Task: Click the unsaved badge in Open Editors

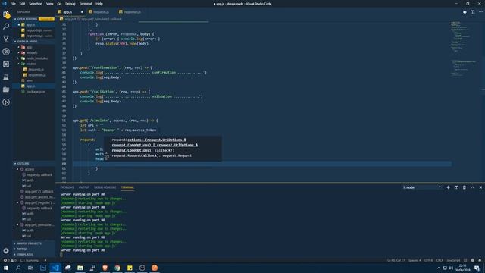Action: tap(46, 19)
